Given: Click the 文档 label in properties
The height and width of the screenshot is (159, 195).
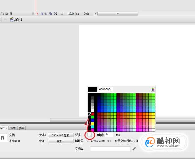Looking at the screenshot, I should (12, 135).
